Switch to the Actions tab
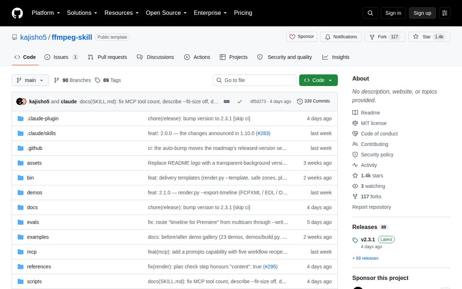Viewport: 462px width, 289px height. (197, 57)
